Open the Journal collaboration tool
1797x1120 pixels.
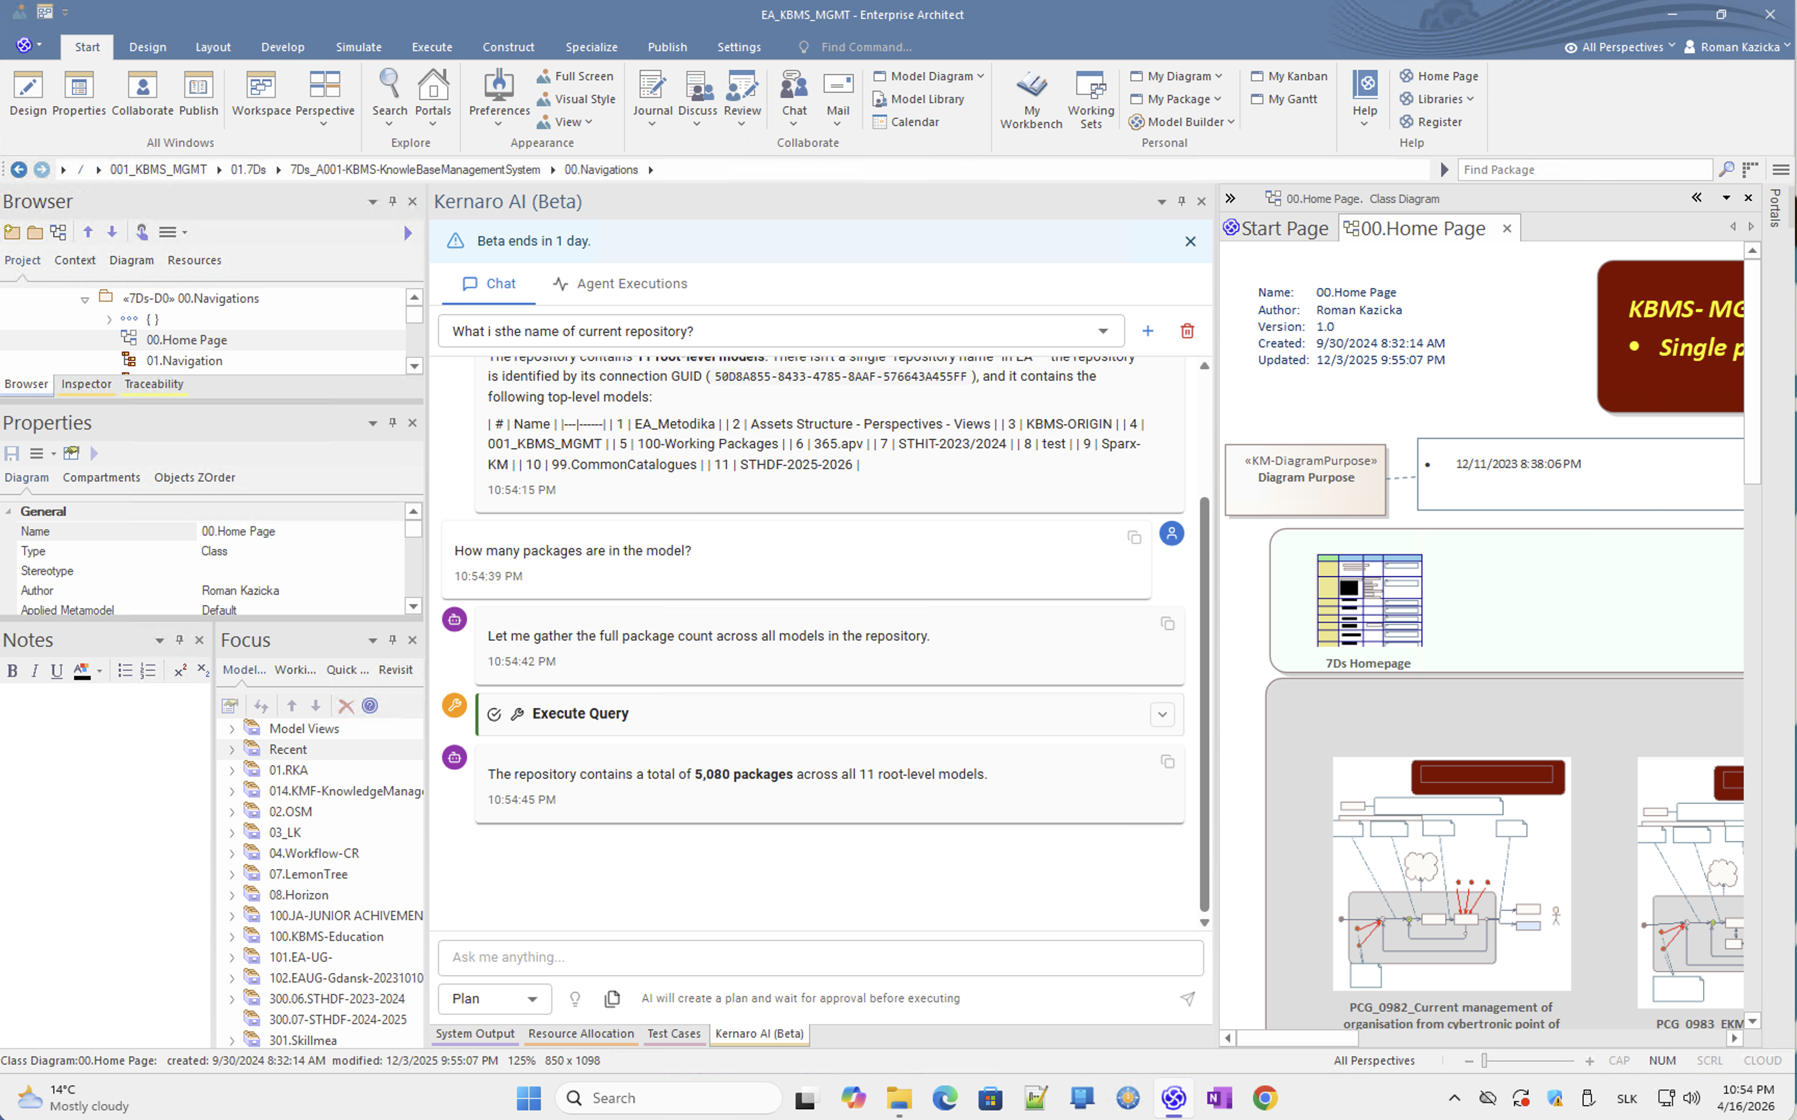pos(653,96)
